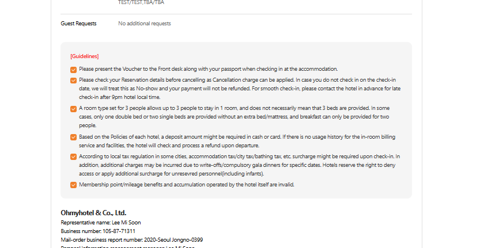Click the Representative name Lee Mi Soon line
Screen dimensions: 480x248
pyautogui.click(x=101, y=223)
